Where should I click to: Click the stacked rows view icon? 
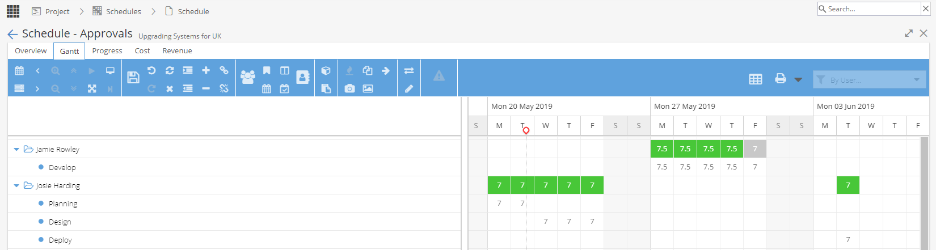[19, 88]
